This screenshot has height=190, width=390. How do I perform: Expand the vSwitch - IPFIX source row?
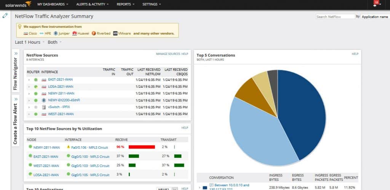29,108
